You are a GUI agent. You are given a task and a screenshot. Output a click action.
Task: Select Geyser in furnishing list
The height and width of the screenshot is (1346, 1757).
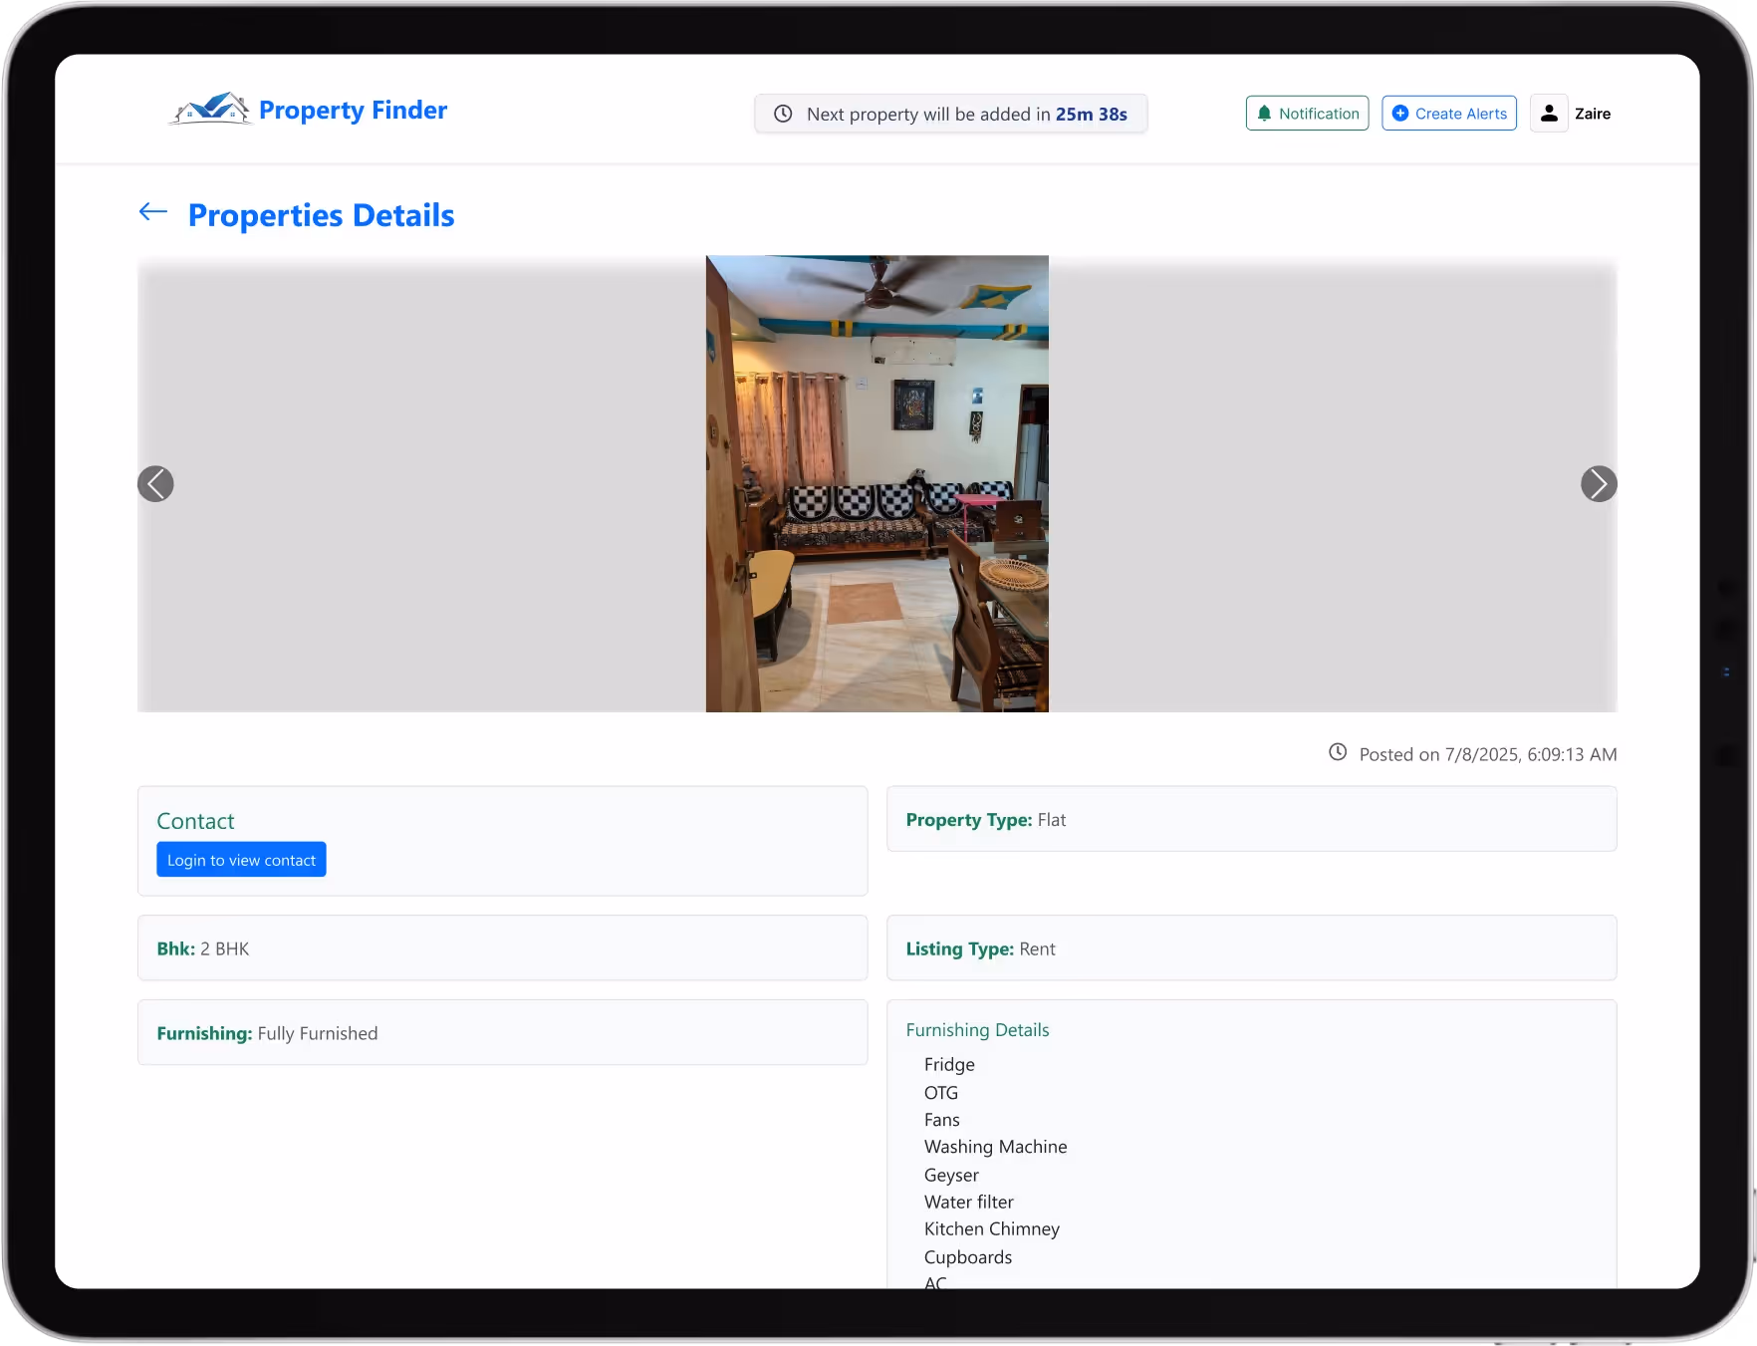951,1175
